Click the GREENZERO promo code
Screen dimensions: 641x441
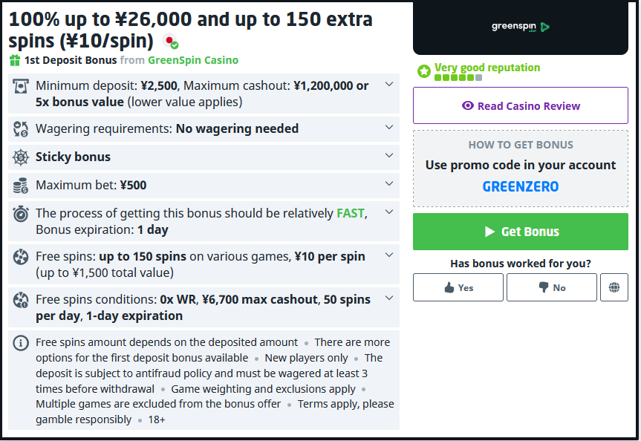[x=521, y=186]
